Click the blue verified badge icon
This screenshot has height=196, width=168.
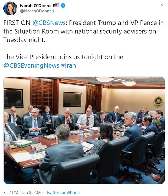click(63, 6)
